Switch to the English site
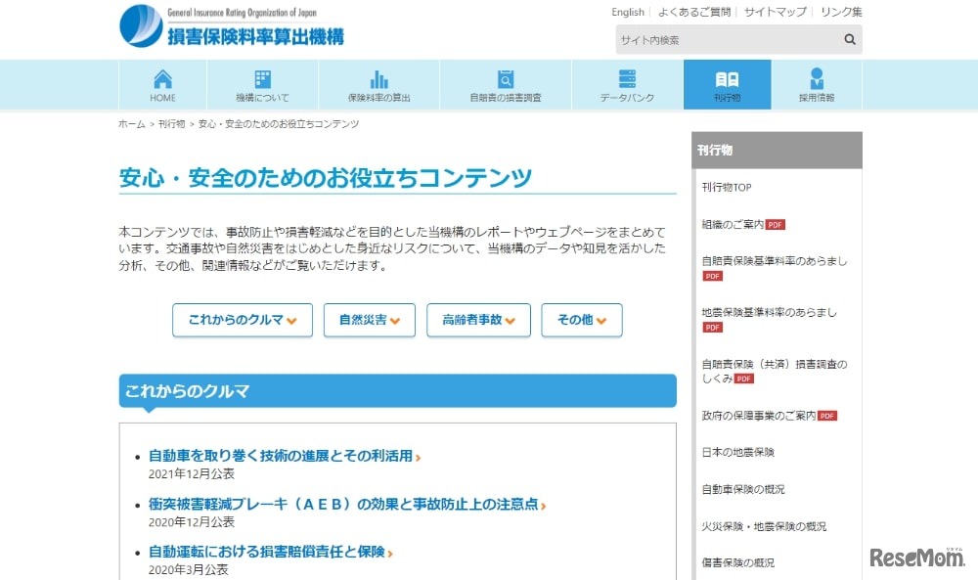The image size is (978, 580). (x=627, y=12)
